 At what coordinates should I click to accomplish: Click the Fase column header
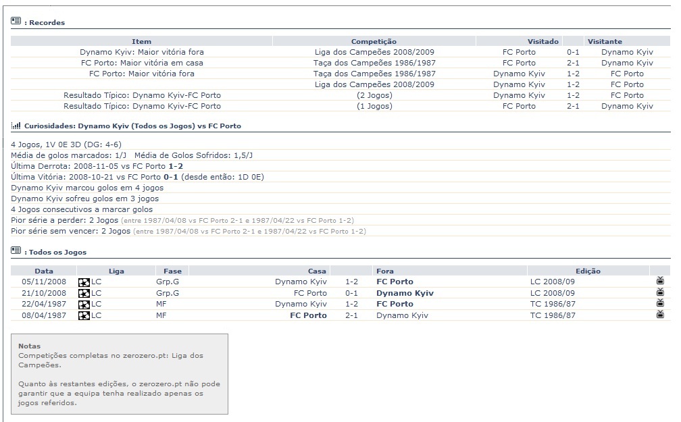(x=172, y=271)
